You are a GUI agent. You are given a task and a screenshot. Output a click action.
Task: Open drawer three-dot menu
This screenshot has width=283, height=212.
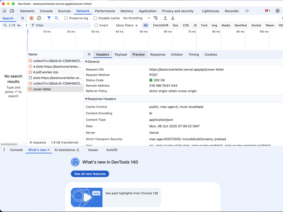4,150
